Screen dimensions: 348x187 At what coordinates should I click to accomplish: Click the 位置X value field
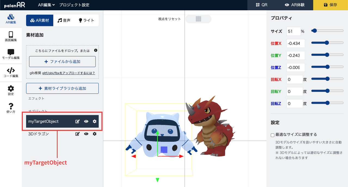(x=296, y=43)
